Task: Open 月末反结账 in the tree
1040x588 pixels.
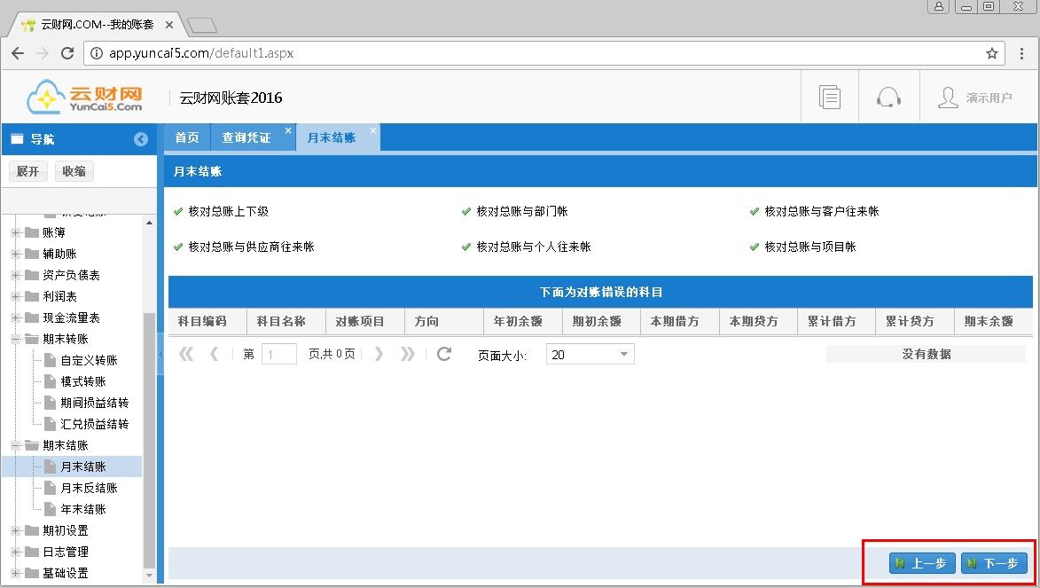Action: coord(89,488)
